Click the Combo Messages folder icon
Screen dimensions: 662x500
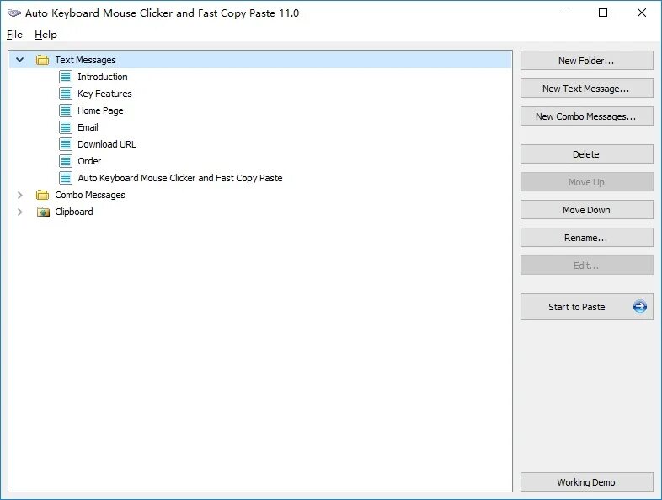click(42, 195)
